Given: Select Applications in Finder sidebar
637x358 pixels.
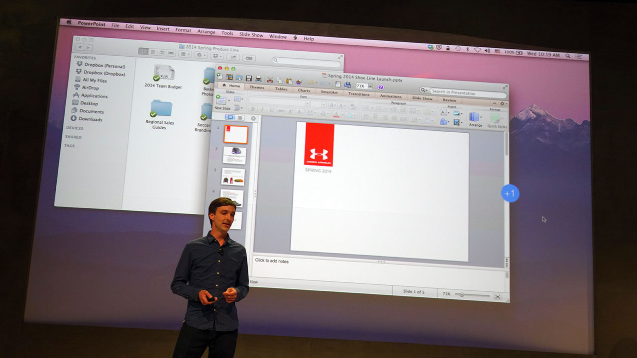Looking at the screenshot, I should pos(90,95).
